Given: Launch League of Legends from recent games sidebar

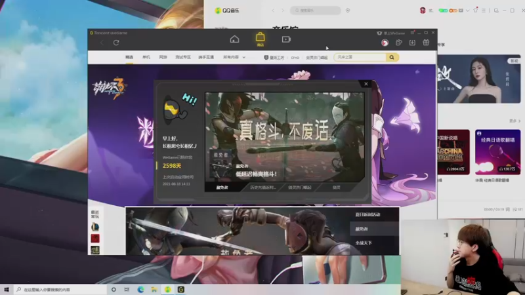Looking at the screenshot, I should (x=95, y=227).
